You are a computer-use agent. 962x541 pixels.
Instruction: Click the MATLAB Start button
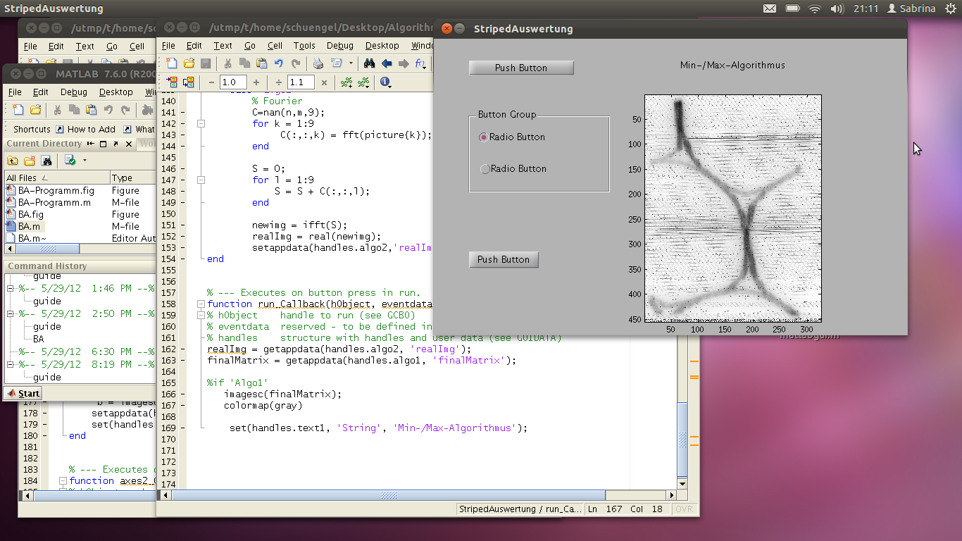coord(23,393)
